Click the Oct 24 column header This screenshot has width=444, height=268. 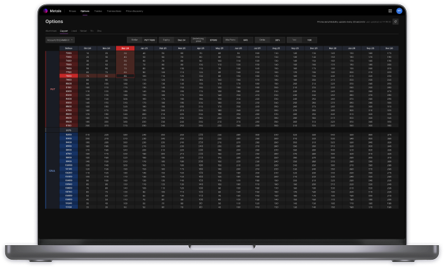click(x=87, y=48)
